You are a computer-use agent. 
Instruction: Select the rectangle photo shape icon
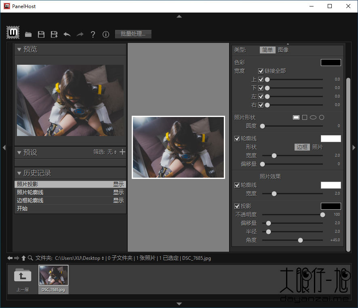coord(296,117)
